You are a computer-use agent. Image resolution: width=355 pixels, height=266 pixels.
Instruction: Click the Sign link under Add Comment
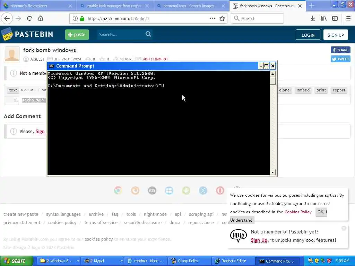pyautogui.click(x=40, y=131)
